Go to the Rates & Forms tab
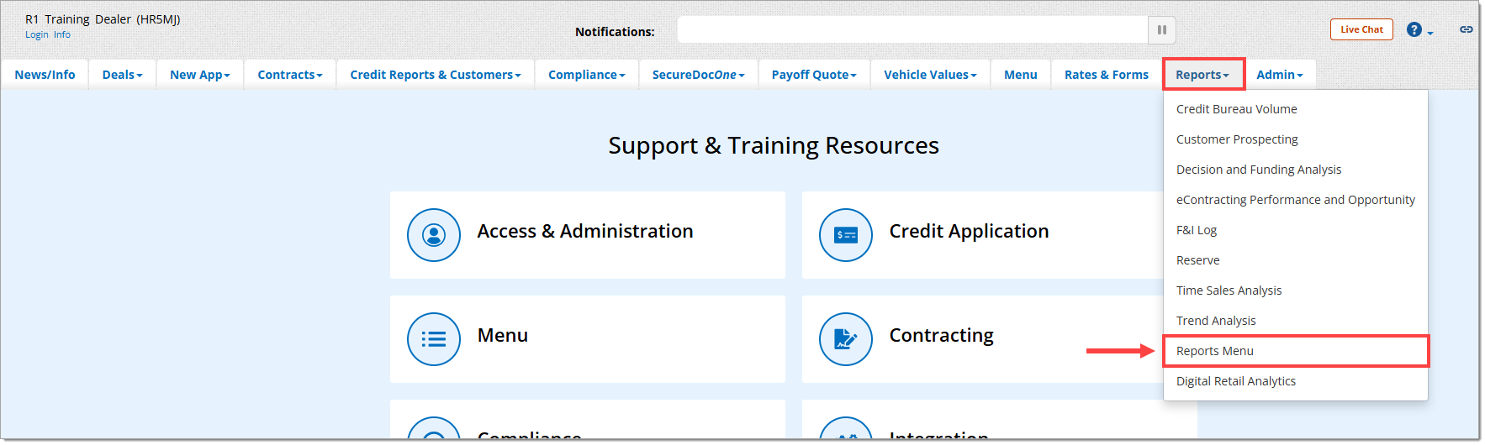Image resolution: width=1485 pixels, height=445 pixels. [x=1106, y=75]
